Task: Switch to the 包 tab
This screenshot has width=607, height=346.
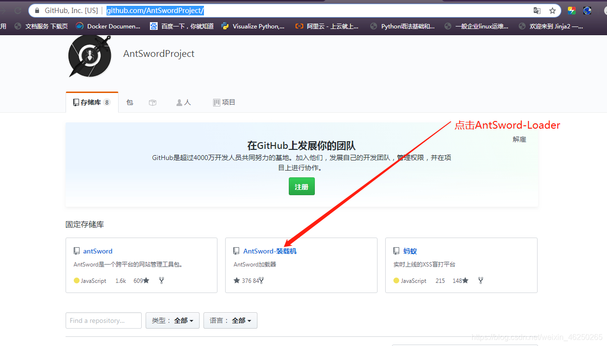Action: (x=130, y=102)
